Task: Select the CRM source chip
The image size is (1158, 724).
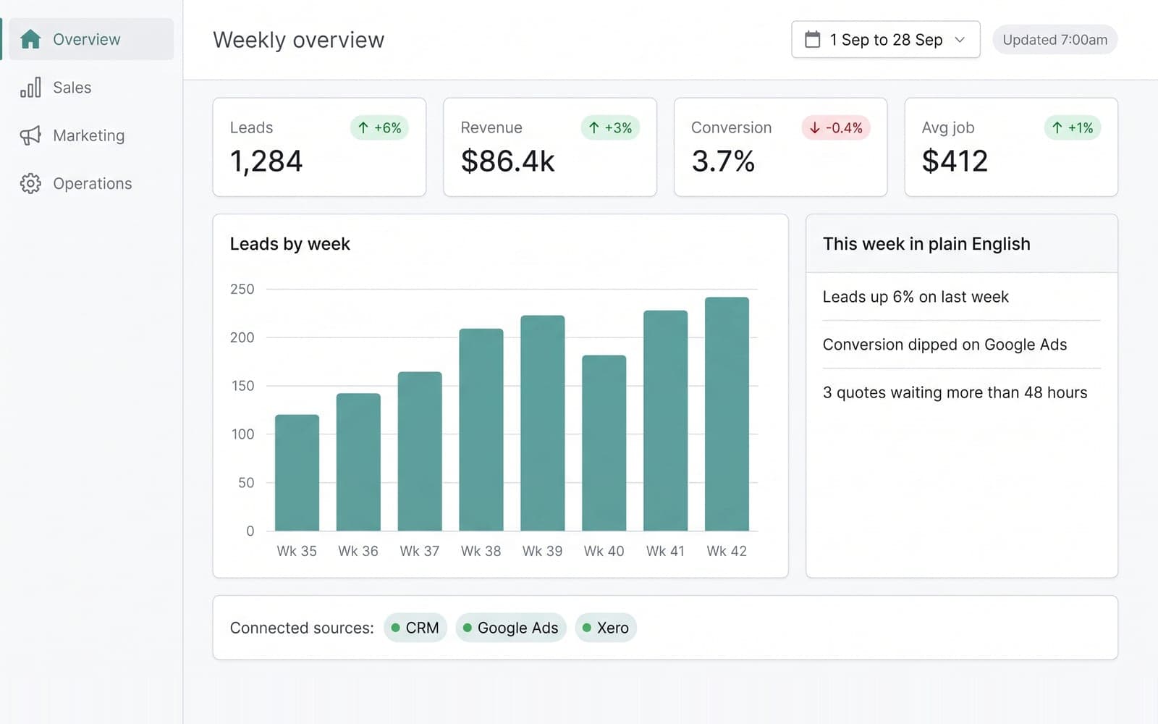Action: (415, 628)
